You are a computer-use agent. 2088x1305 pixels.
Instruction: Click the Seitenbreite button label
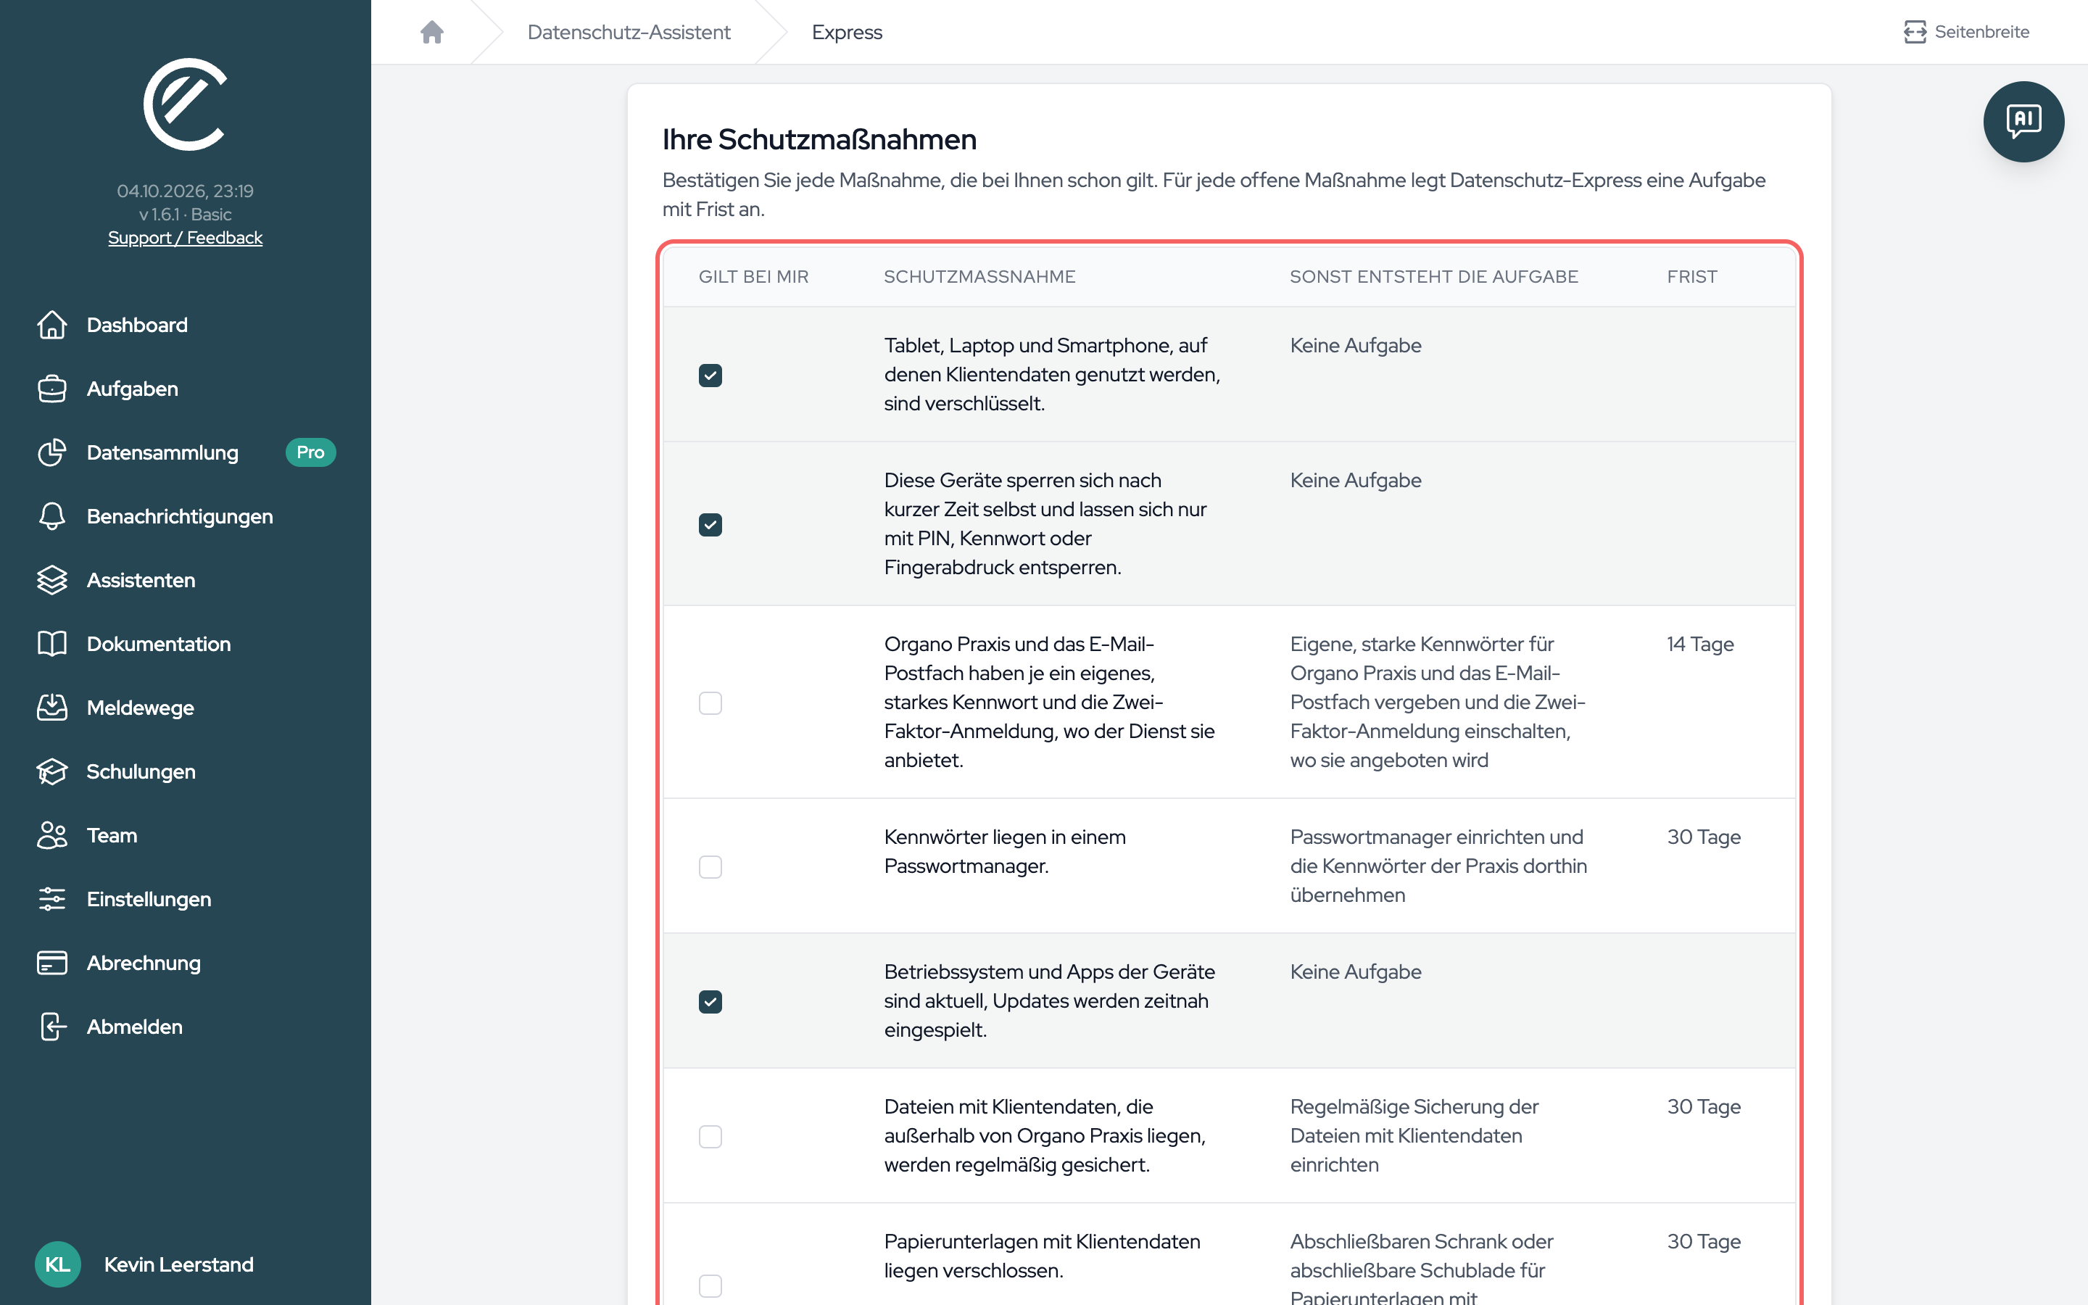pos(1981,32)
